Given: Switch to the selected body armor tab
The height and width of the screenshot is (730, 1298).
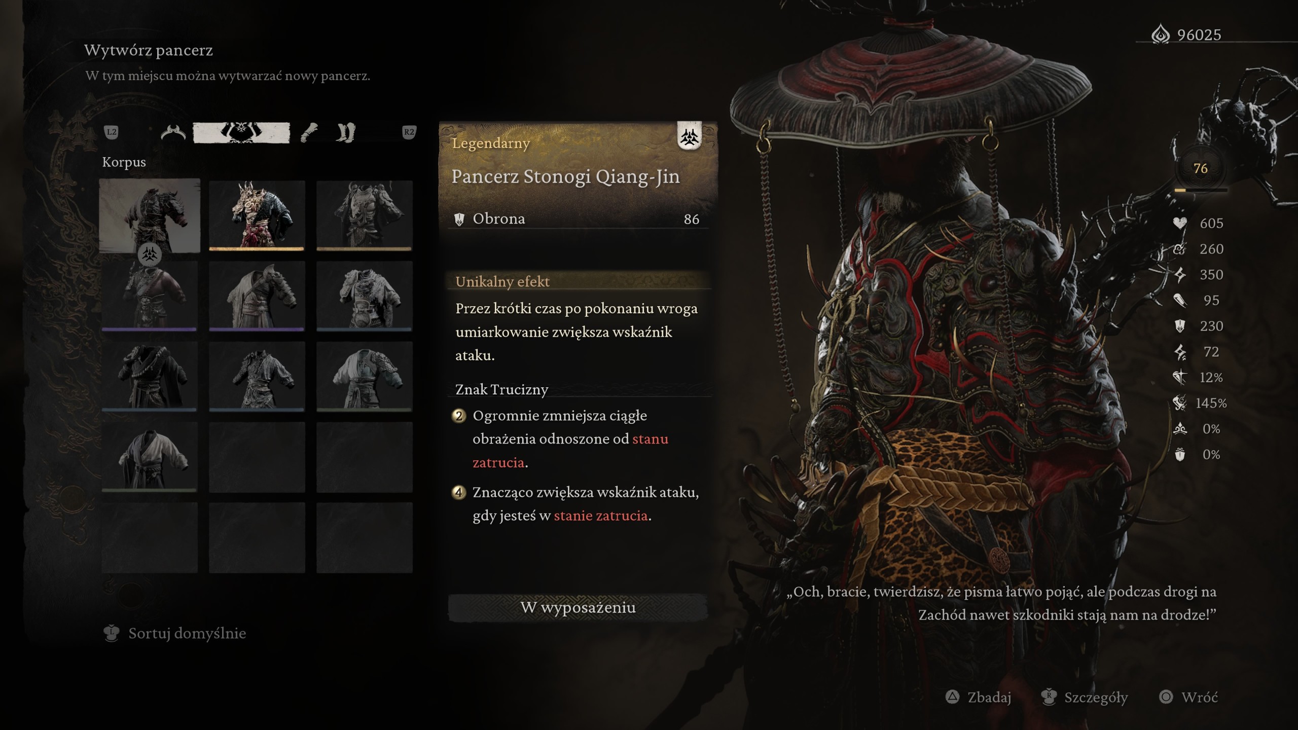Looking at the screenshot, I should coord(241,133).
